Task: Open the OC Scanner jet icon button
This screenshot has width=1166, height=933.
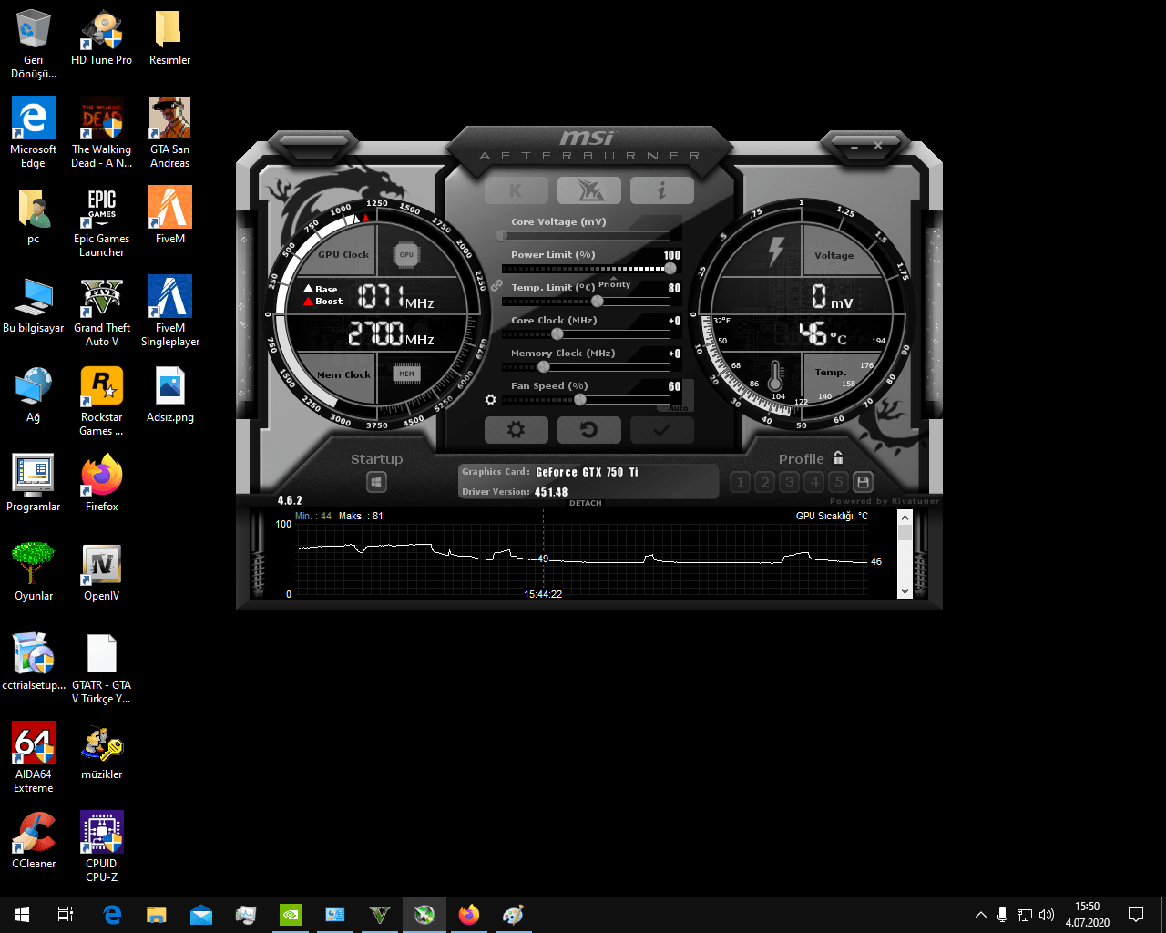Action: 588,190
